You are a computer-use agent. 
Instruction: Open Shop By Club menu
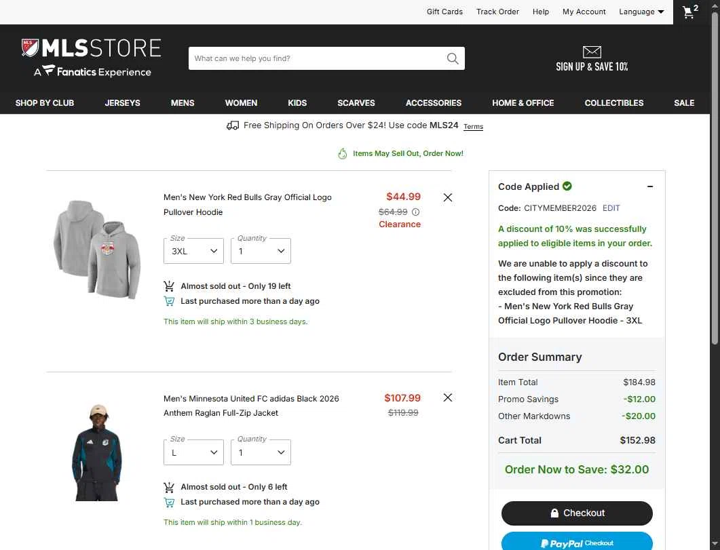click(x=45, y=103)
